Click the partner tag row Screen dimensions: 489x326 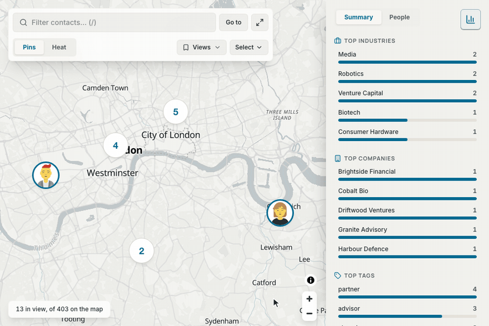pos(407,292)
